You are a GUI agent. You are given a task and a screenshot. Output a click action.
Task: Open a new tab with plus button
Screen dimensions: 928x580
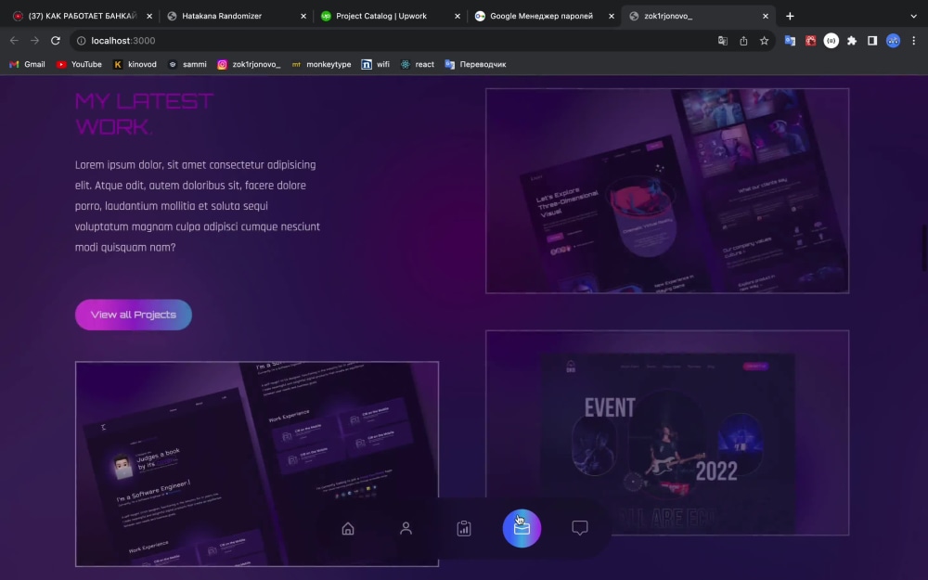coord(790,16)
